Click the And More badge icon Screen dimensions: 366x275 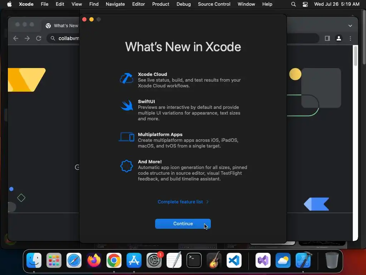[x=127, y=166]
